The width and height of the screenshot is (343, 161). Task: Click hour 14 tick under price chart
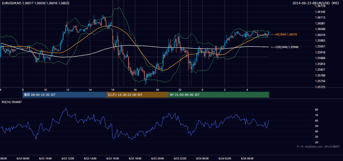(90, 90)
